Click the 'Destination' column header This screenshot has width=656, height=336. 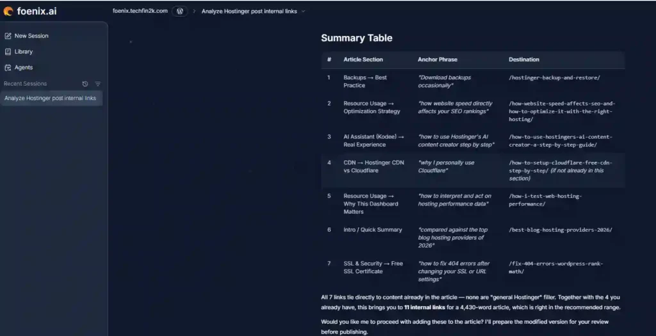pos(524,60)
